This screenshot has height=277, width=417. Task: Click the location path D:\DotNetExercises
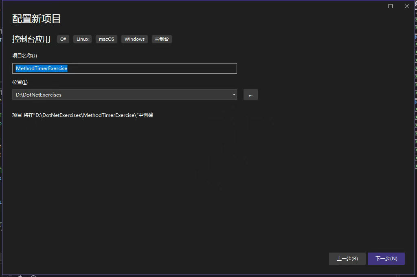tap(39, 95)
